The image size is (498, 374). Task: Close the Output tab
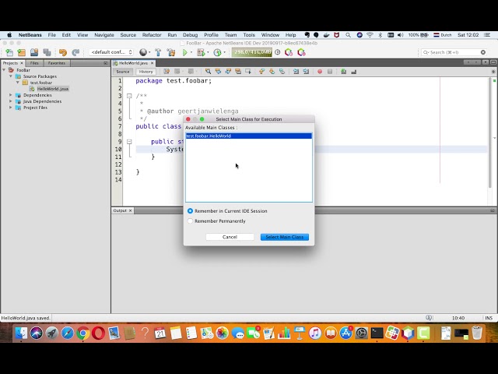(130, 210)
